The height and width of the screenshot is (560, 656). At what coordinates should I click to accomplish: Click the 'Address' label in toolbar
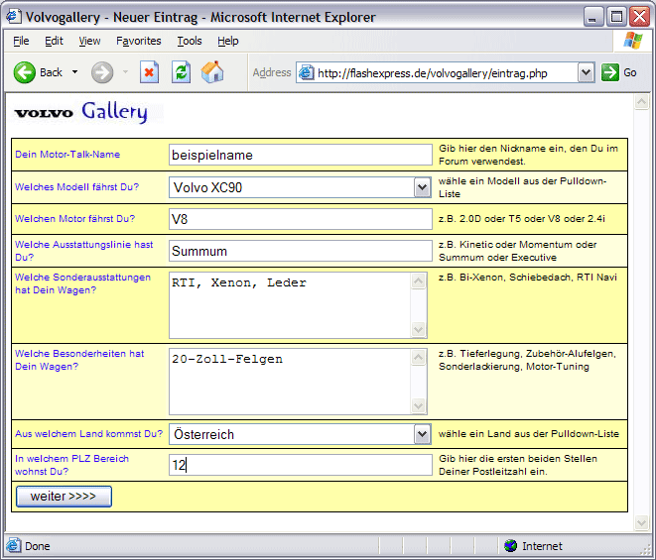(x=272, y=72)
